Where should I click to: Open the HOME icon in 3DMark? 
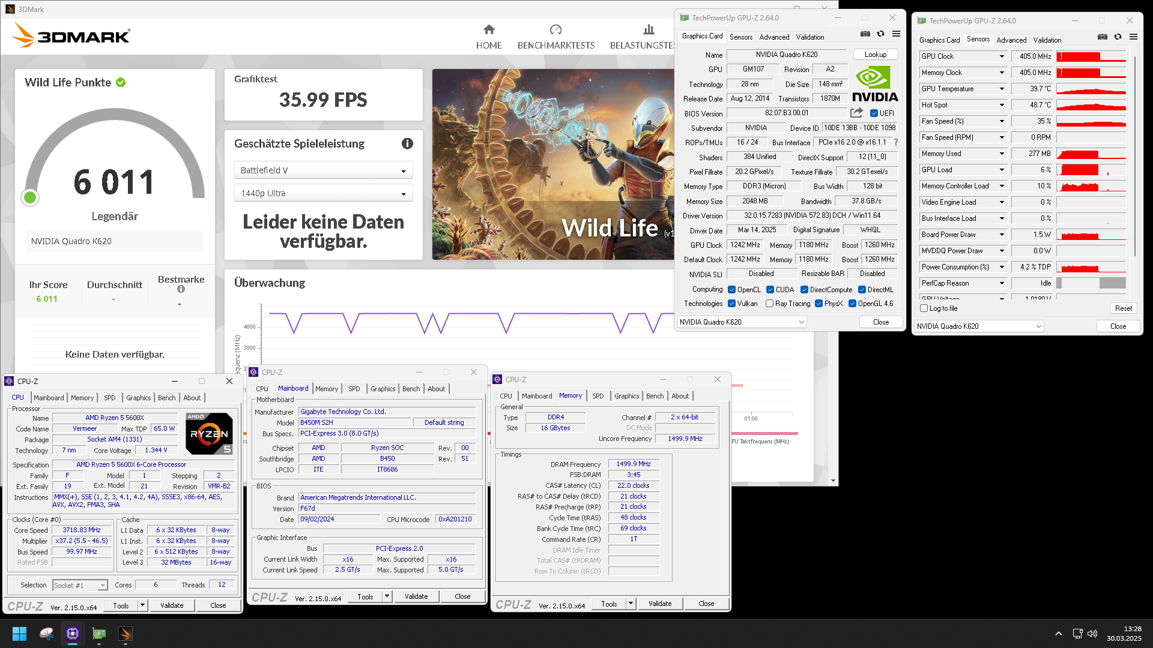tap(489, 29)
